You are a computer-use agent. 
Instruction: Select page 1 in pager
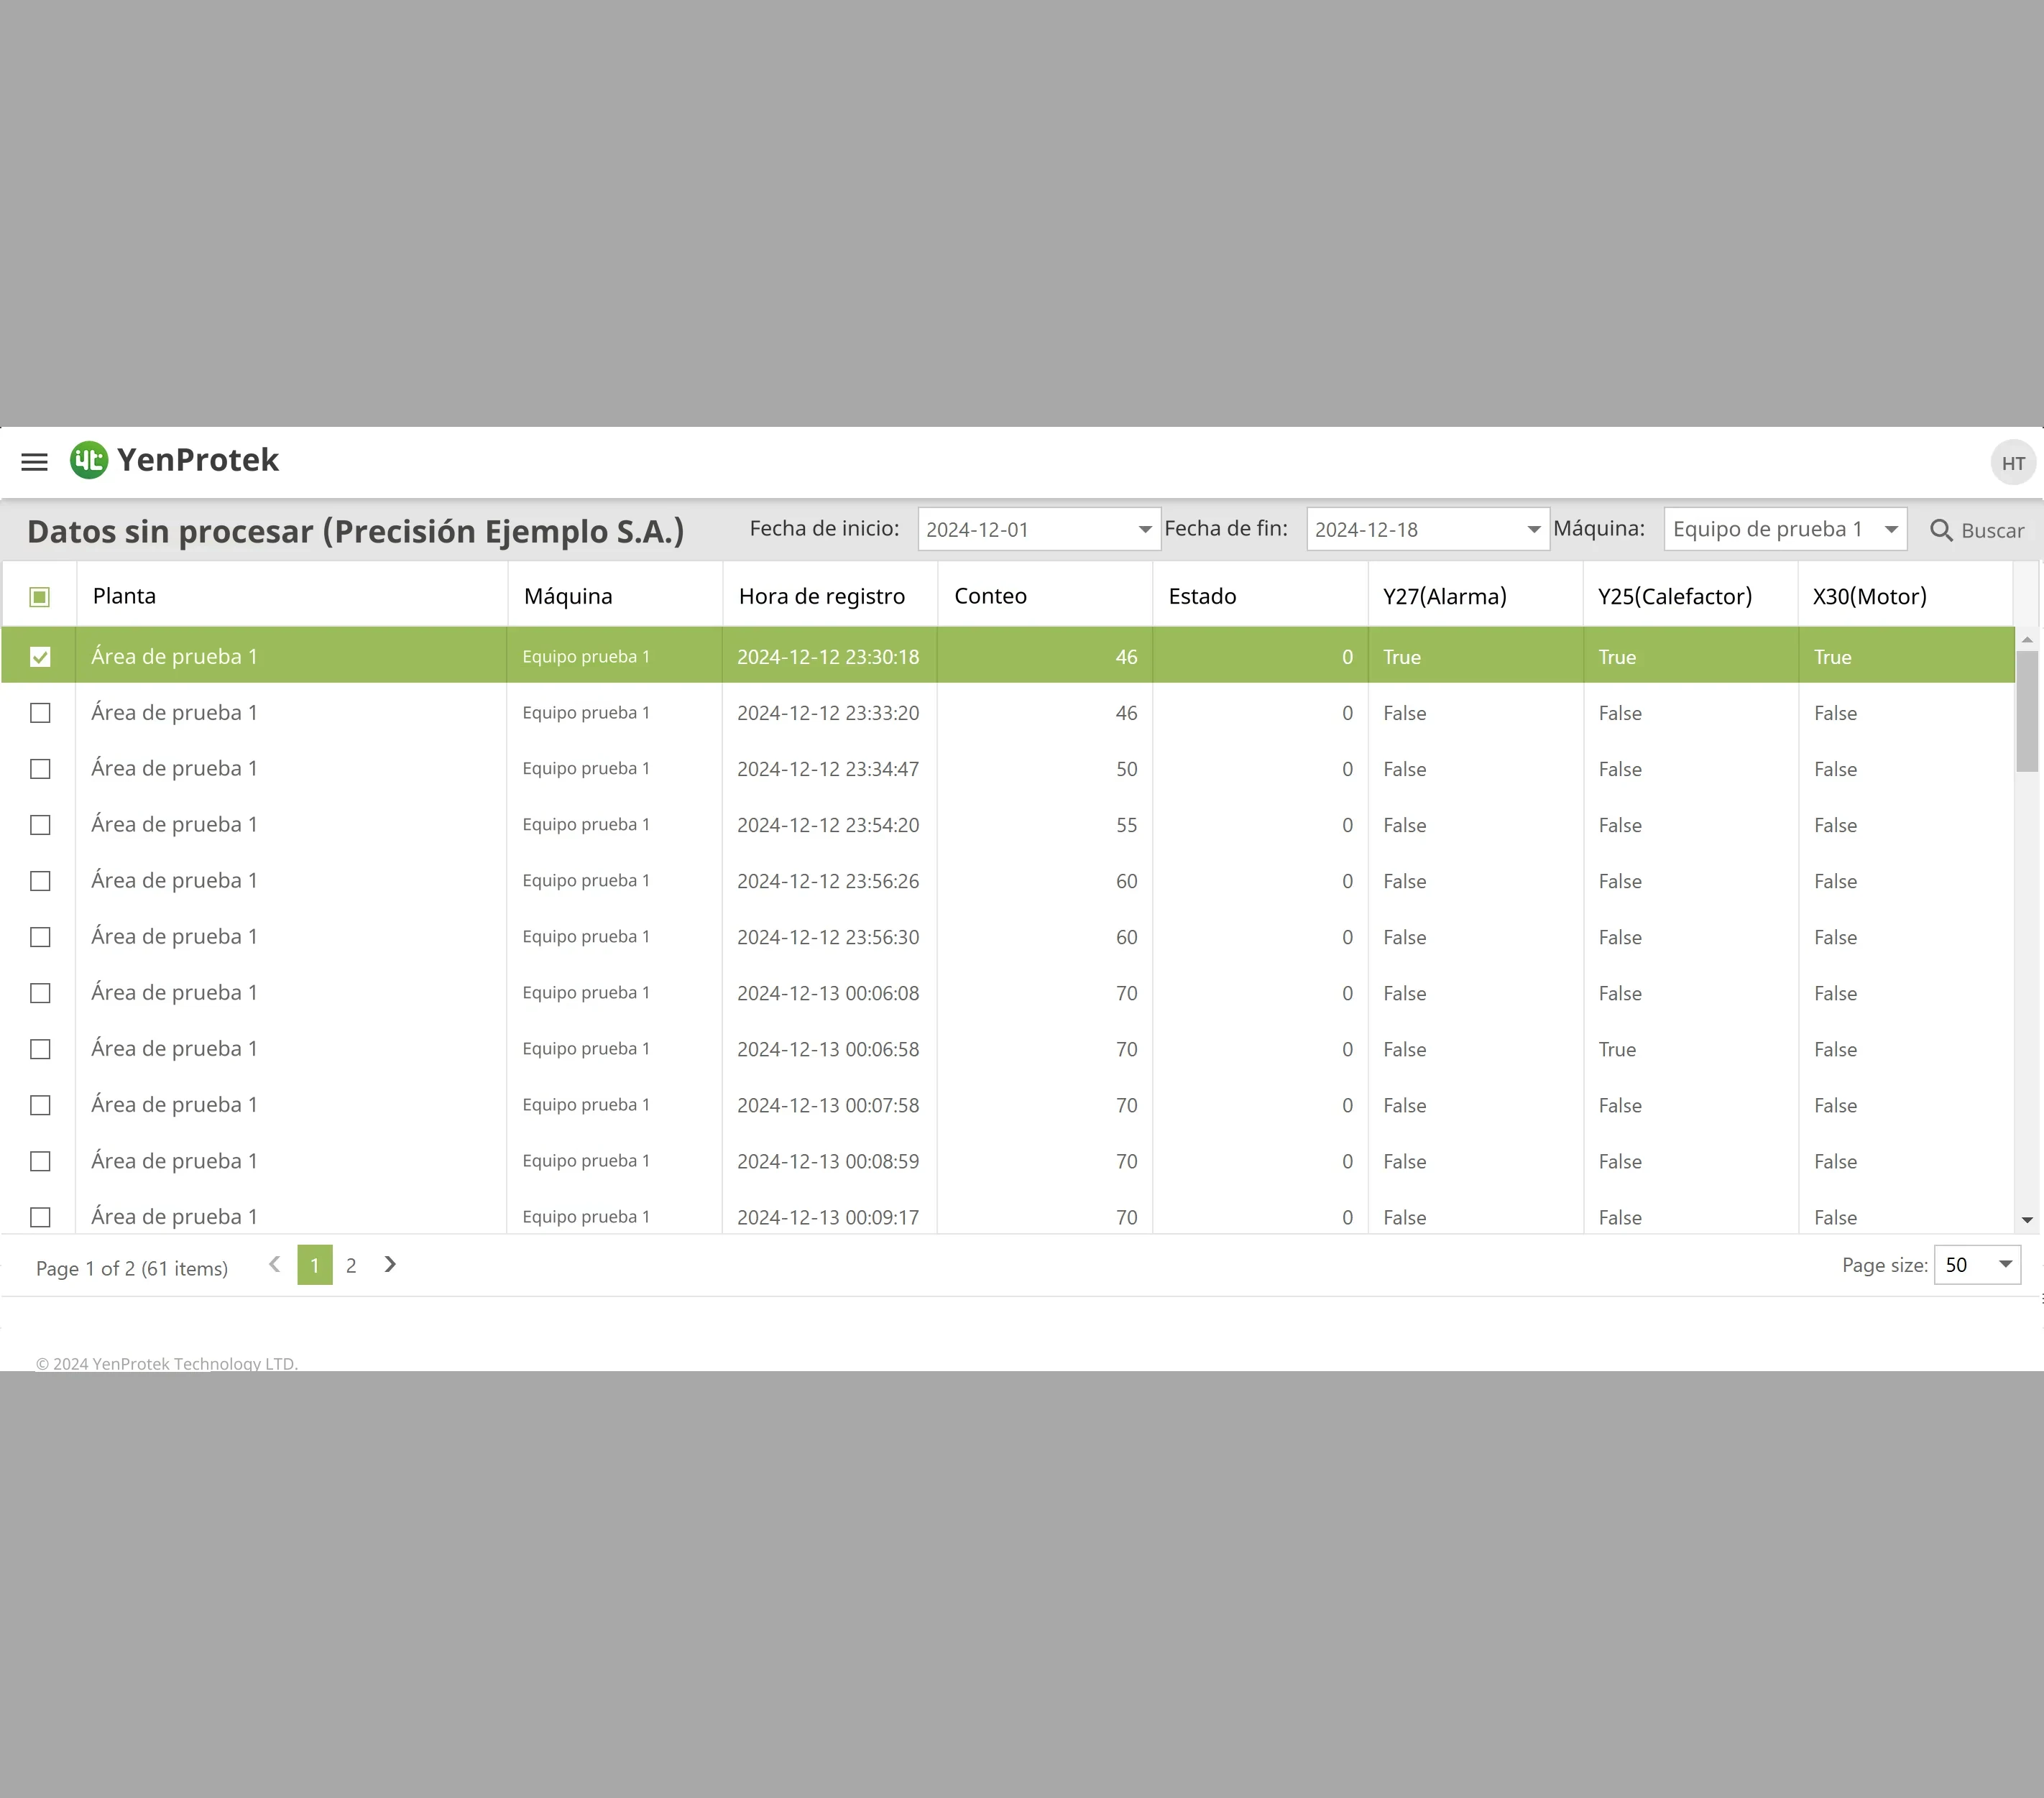pos(315,1265)
